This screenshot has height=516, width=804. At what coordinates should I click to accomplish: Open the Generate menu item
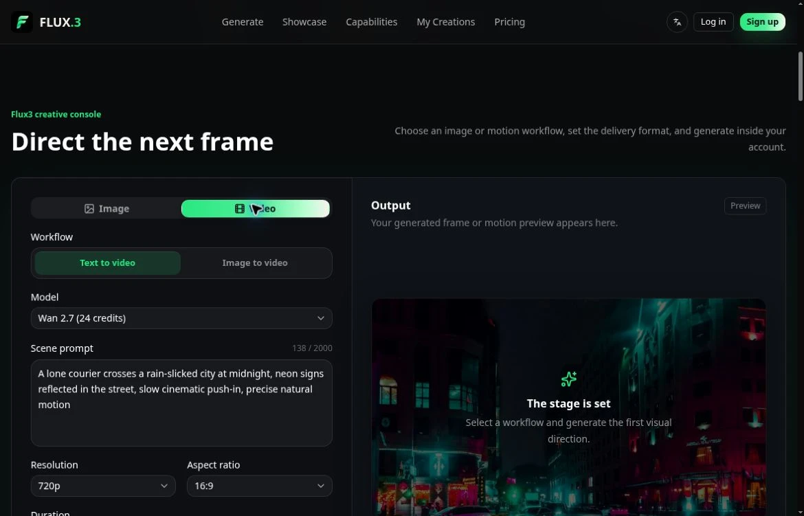click(243, 22)
